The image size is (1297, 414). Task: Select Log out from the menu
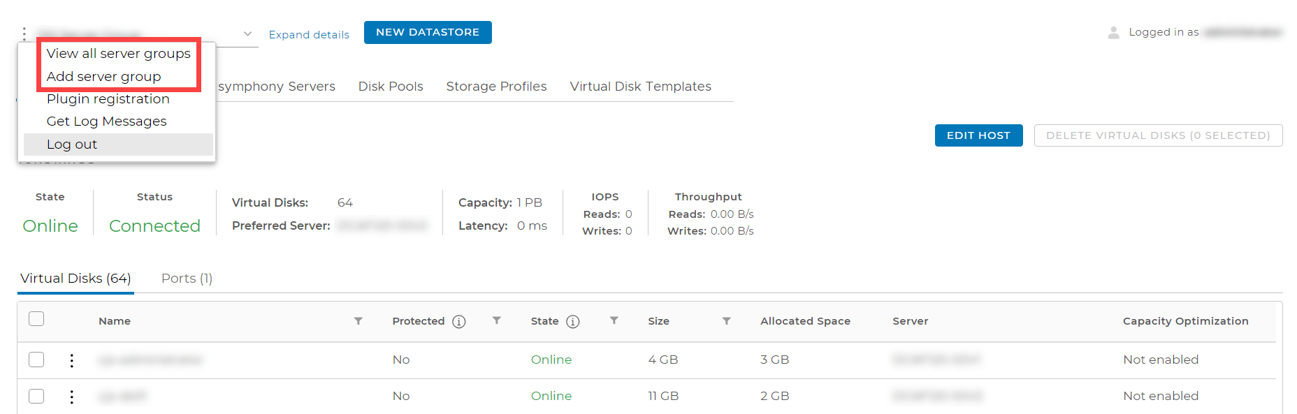pyautogui.click(x=72, y=145)
